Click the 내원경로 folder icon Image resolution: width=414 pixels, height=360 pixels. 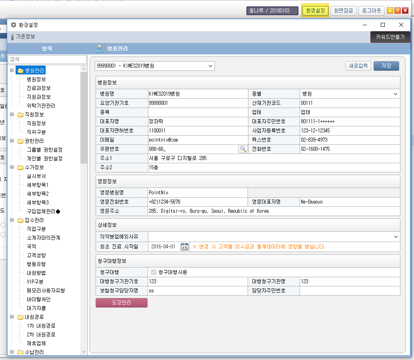pos(20,317)
